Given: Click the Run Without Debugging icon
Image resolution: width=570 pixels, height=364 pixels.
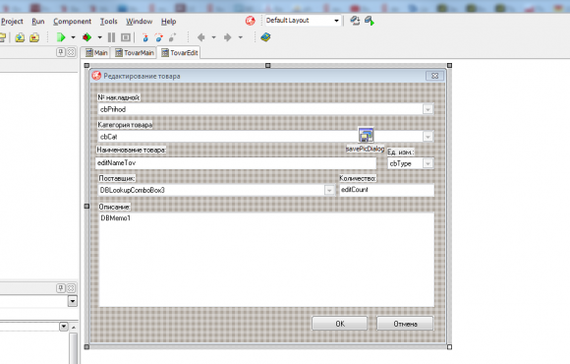Looking at the screenshot, I should click(x=86, y=37).
